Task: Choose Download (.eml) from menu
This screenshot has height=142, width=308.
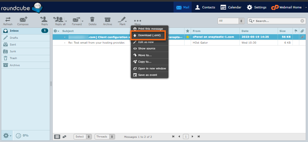Action: [x=150, y=35]
